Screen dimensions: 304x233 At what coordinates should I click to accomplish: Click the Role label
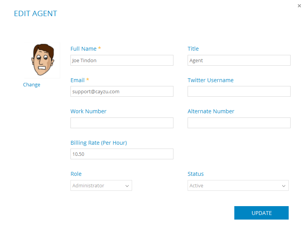coord(76,174)
